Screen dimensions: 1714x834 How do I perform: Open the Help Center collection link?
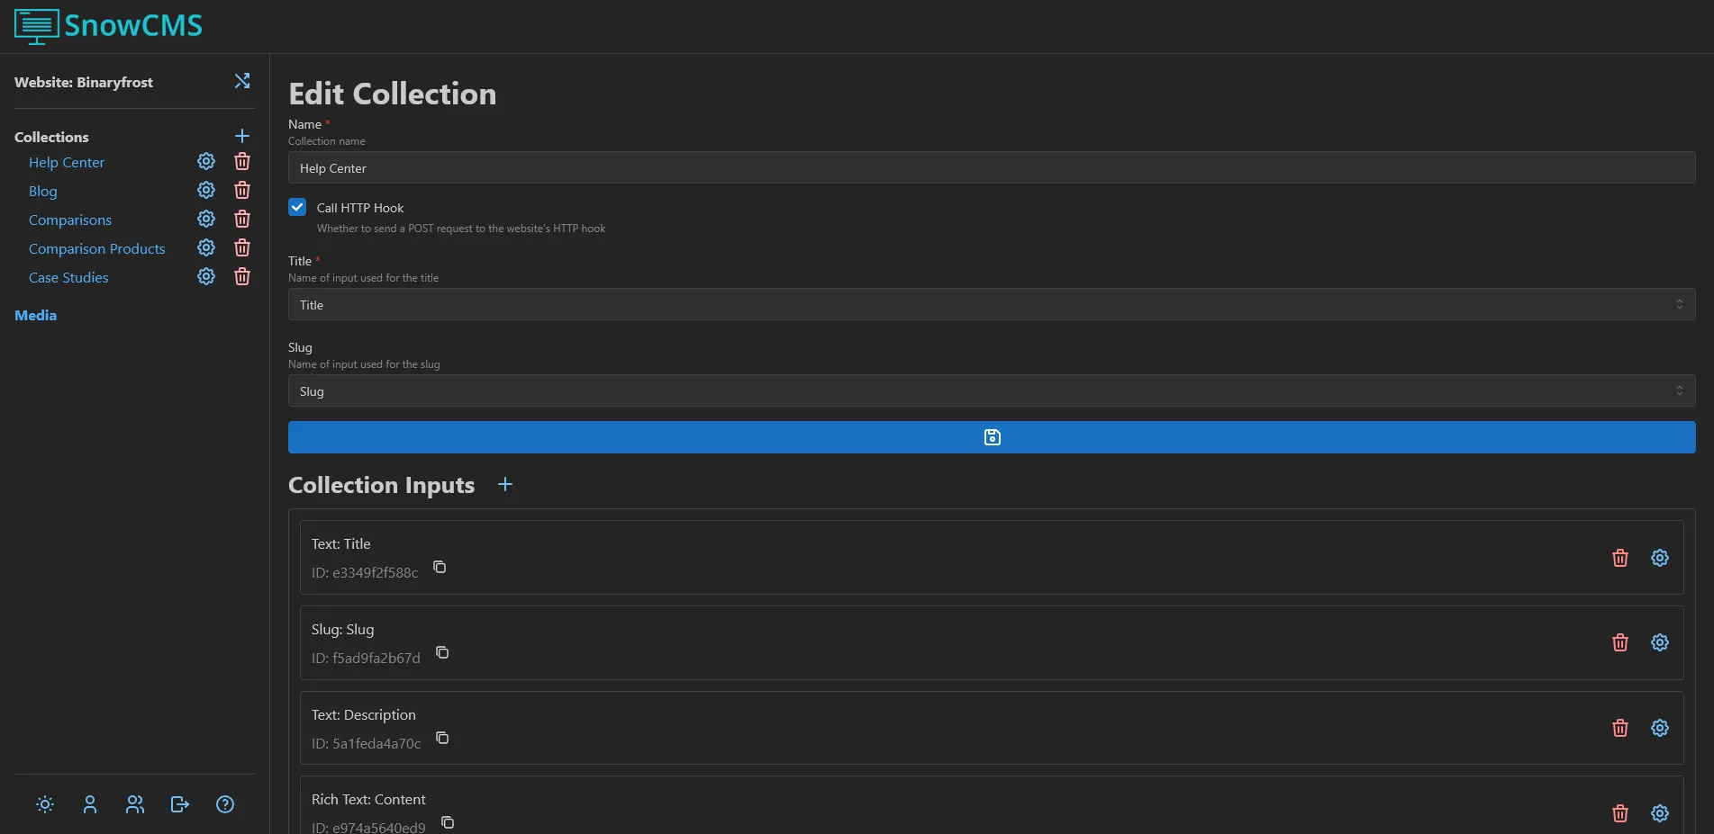67,162
